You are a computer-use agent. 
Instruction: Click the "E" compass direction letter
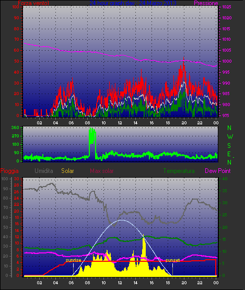pyautogui.click(x=229, y=154)
